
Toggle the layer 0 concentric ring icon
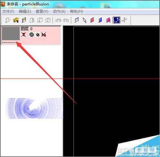pyautogui.click(x=32, y=34)
